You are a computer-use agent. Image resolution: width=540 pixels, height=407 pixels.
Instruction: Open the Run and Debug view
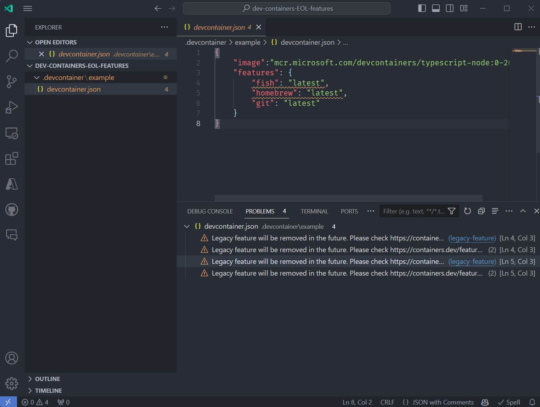[x=12, y=107]
